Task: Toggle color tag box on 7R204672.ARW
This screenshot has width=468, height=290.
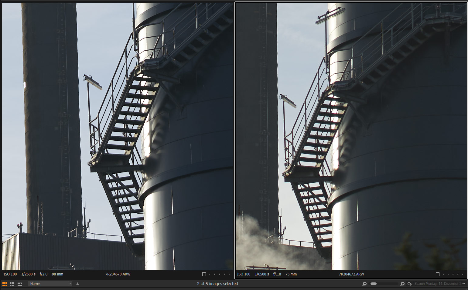Action: [x=438, y=274]
